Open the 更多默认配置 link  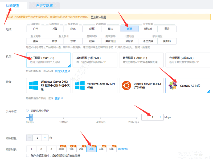98,17
